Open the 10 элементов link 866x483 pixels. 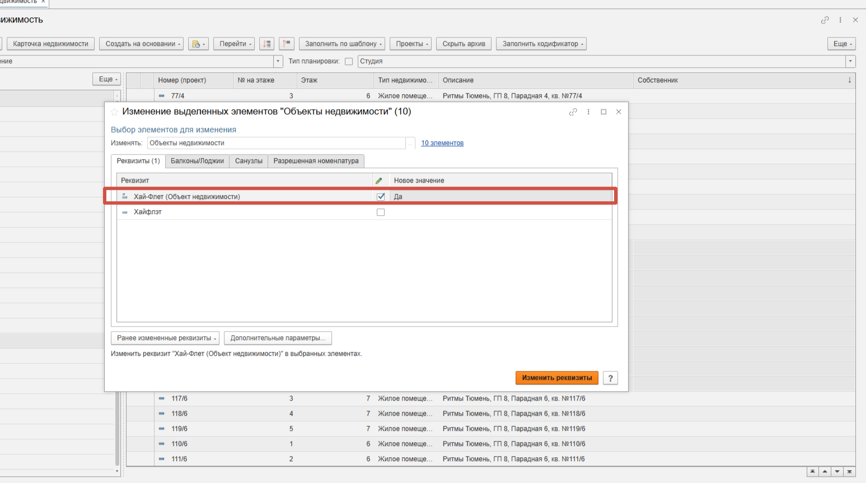pos(442,143)
